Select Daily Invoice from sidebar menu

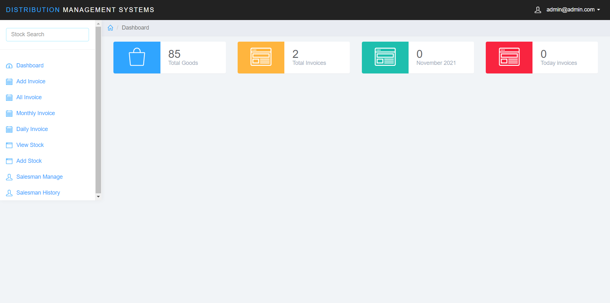(32, 129)
